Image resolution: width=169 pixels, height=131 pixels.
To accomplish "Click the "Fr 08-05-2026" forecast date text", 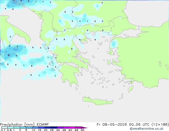I will (112, 125).
